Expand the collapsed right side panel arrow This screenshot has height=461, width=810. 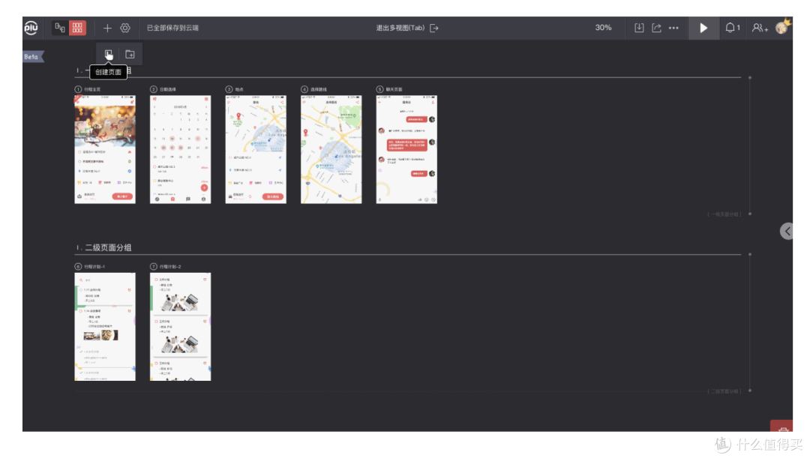point(787,232)
